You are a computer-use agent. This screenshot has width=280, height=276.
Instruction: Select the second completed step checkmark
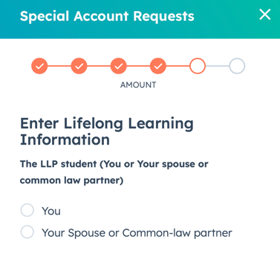click(79, 66)
